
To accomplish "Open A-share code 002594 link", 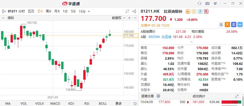I will tap(154, 37).
